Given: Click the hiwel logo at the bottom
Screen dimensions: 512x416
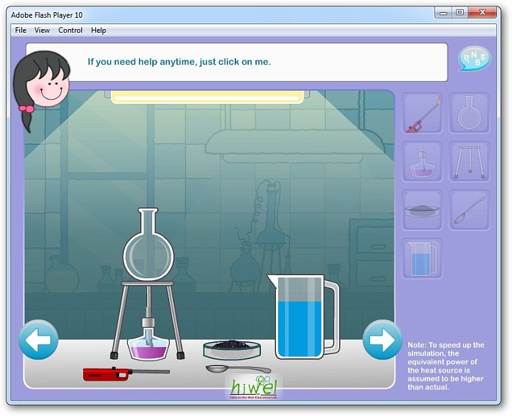Looking at the screenshot, I should [254, 387].
